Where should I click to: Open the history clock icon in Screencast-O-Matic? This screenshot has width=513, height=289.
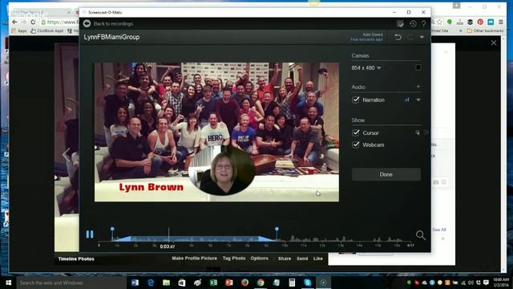click(413, 23)
